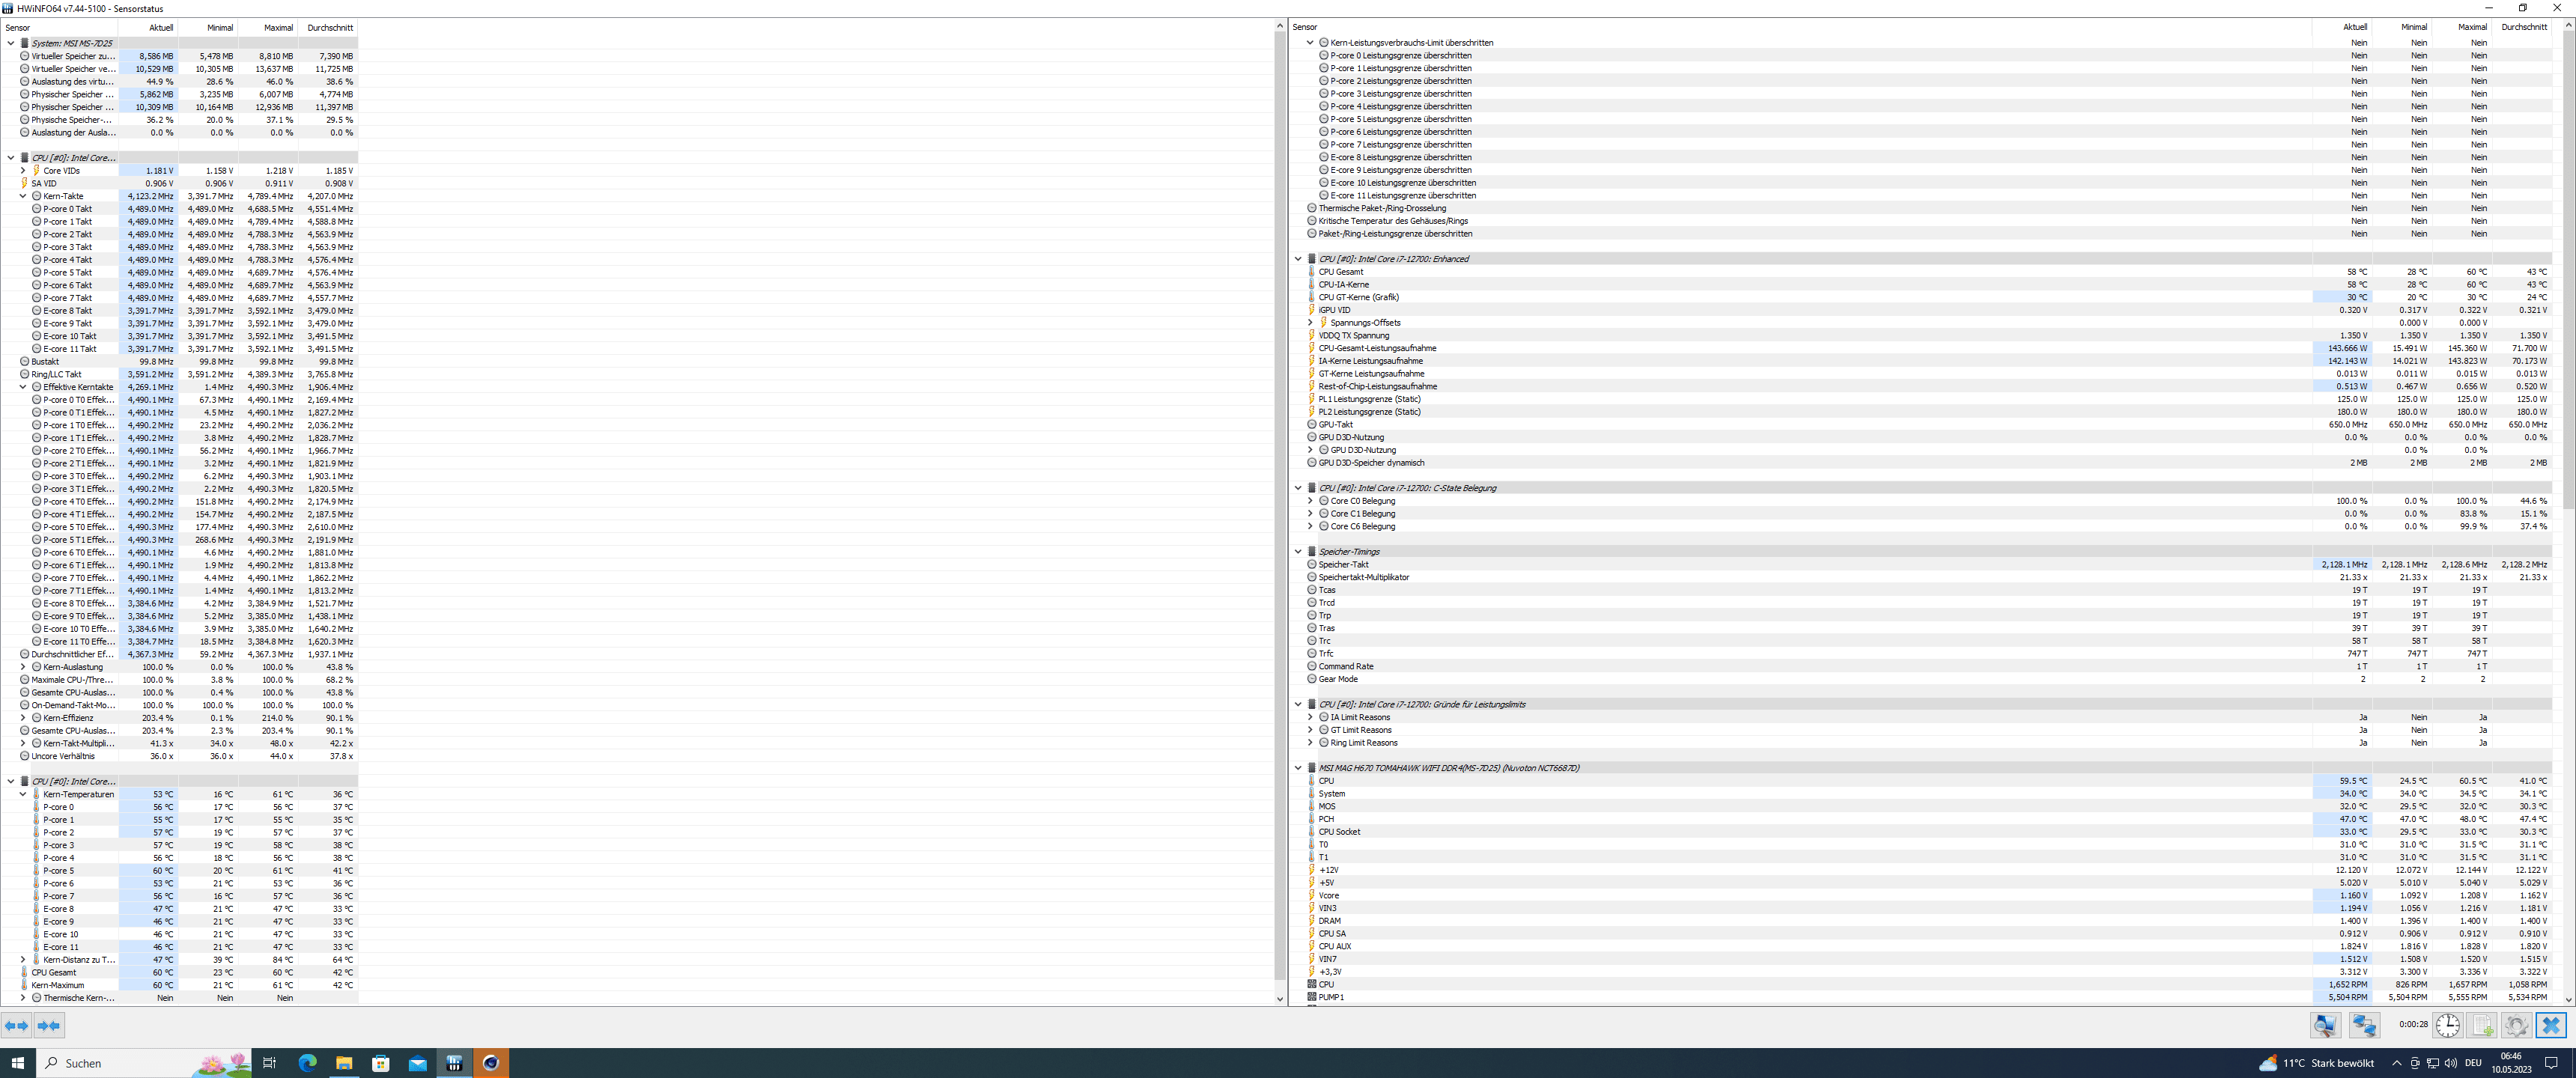Expand the Ring Limit Reasons node
Viewport: 2576px width, 1078px height.
click(1311, 743)
